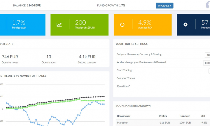Sort table by Profits column header

pos(163,116)
